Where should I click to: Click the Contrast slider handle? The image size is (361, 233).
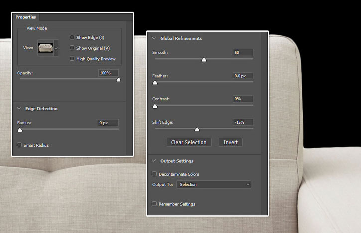pos(155,106)
